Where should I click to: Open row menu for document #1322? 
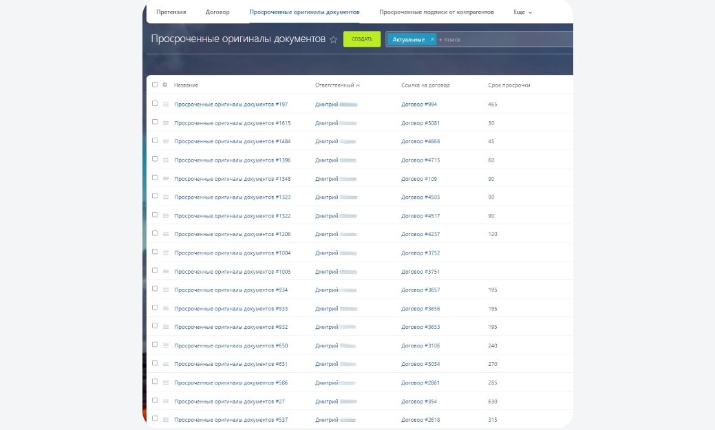[166, 215]
